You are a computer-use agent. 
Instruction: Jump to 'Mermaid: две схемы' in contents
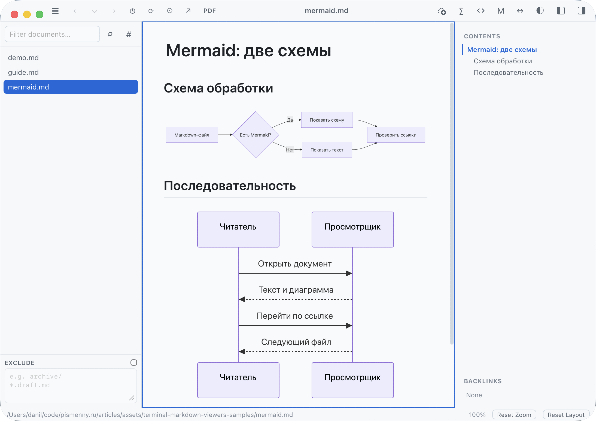[502, 49]
